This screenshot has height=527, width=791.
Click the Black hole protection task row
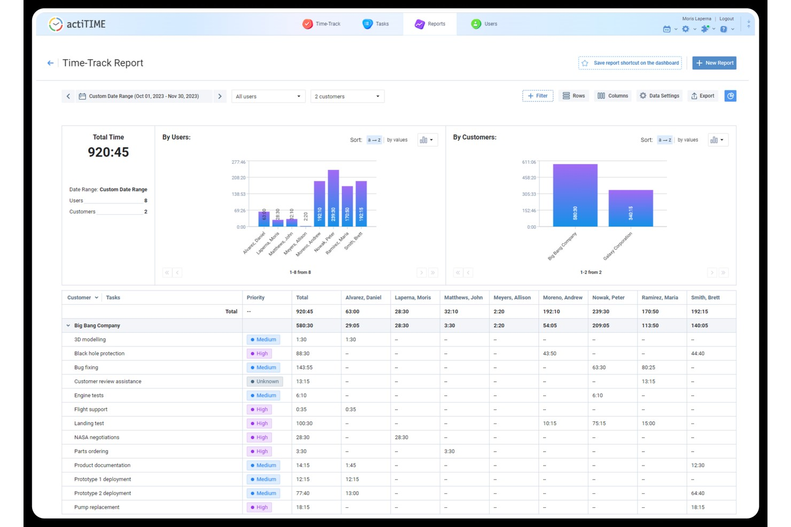click(x=399, y=353)
